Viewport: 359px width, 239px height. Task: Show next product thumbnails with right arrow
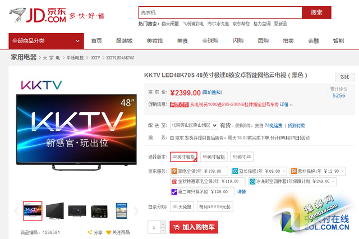coord(136,211)
